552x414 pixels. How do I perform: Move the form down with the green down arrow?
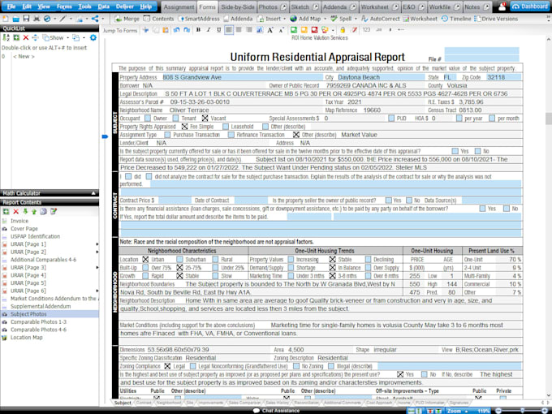(x=25, y=211)
